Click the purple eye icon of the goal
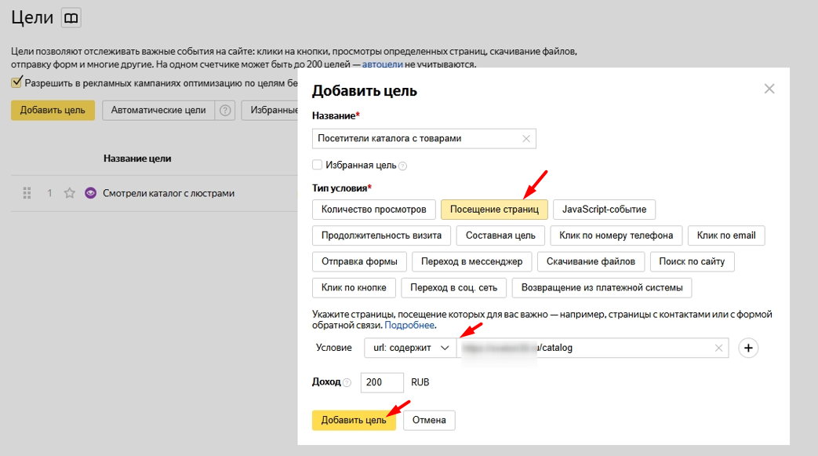 (91, 193)
